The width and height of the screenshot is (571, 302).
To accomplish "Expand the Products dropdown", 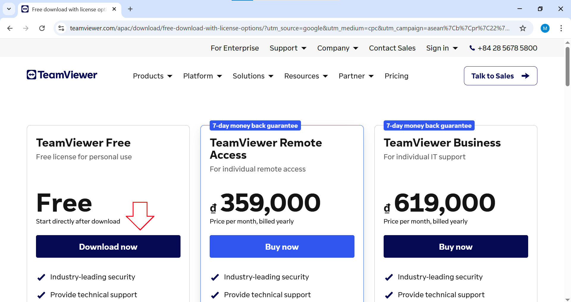I will pos(153,76).
